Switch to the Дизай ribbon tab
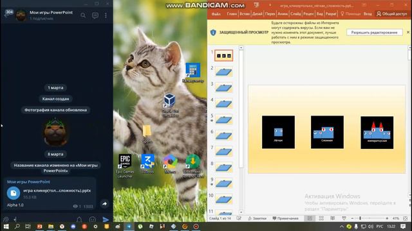 click(x=257, y=14)
